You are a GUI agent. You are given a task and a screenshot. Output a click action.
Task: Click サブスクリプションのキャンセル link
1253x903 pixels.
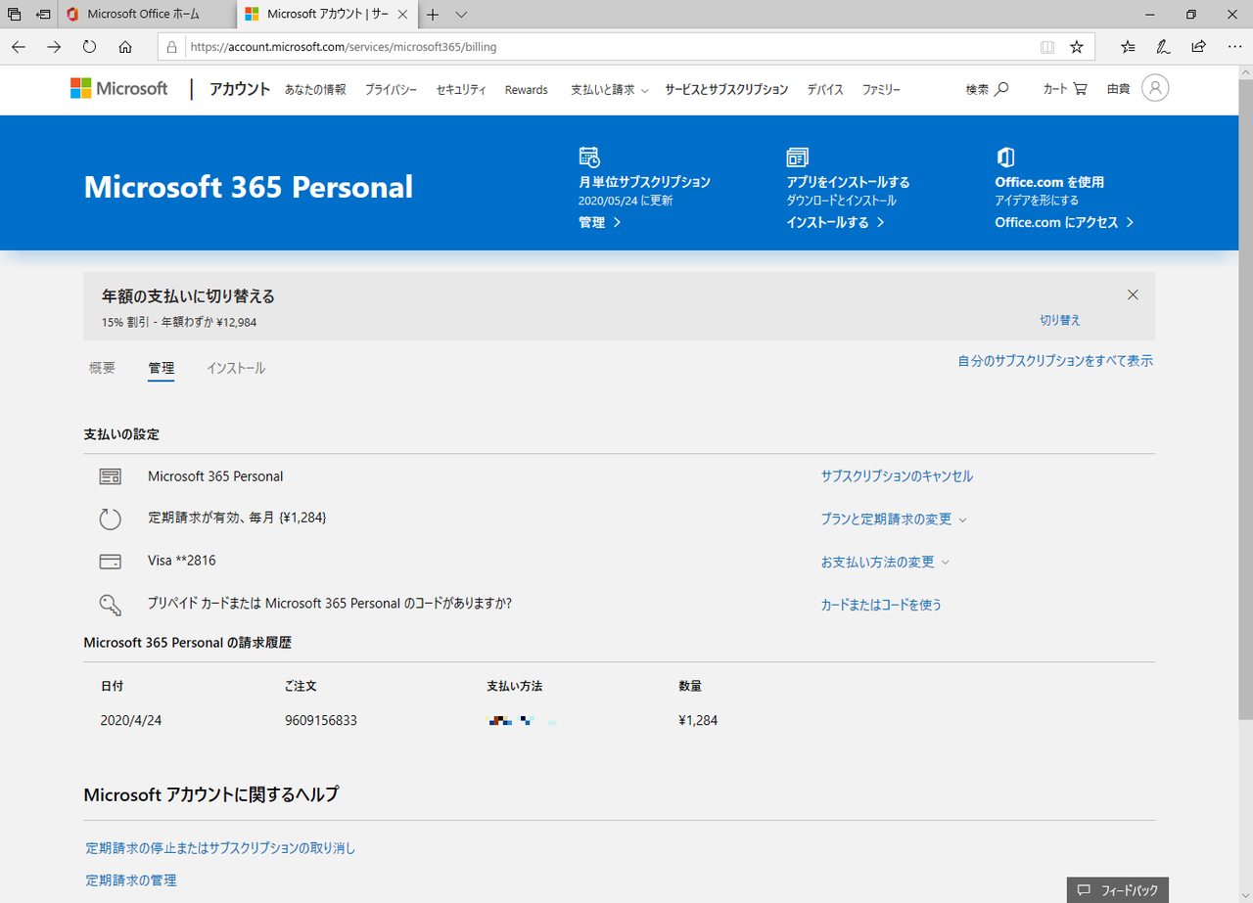(x=897, y=476)
